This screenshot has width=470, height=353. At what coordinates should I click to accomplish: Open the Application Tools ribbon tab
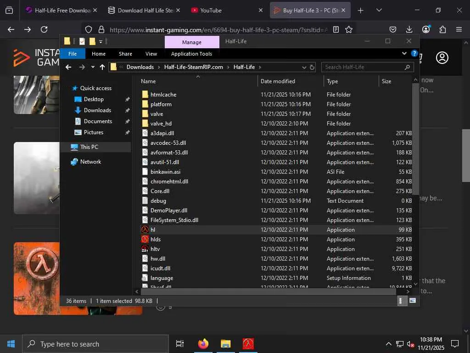[x=191, y=54]
